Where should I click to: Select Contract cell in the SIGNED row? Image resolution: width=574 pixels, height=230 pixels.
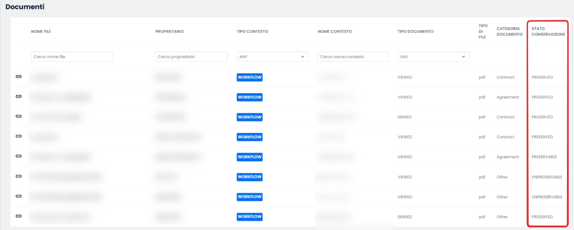[505, 117]
